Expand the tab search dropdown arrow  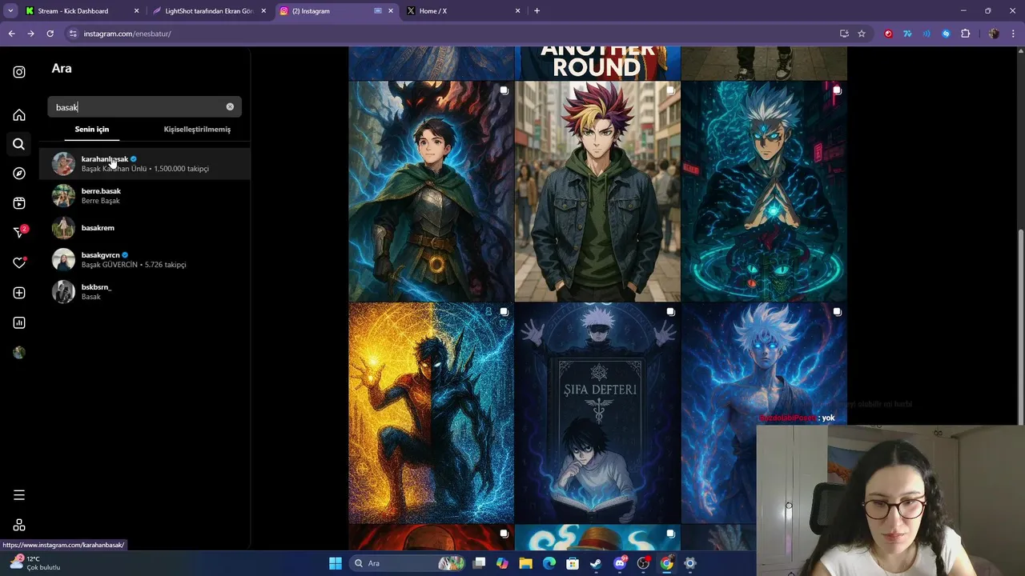tap(10, 11)
